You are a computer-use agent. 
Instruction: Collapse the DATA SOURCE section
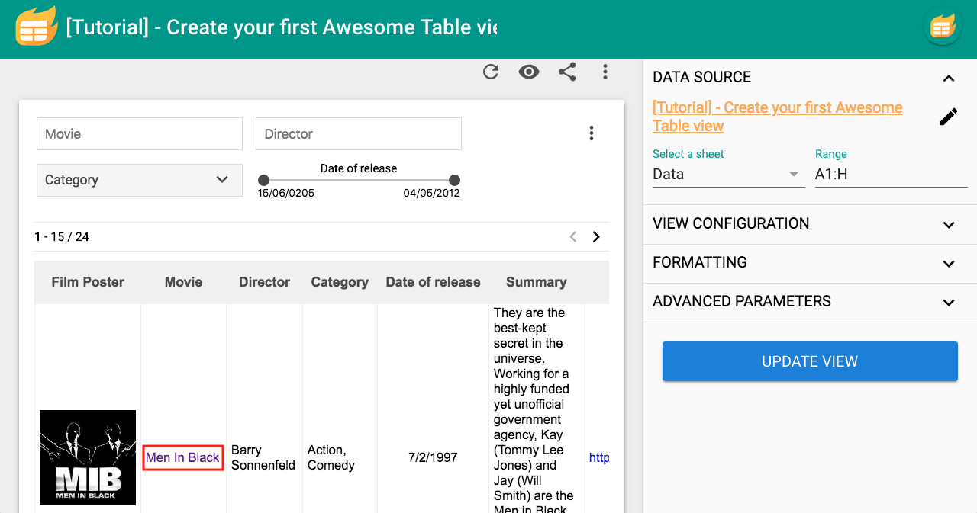point(949,78)
